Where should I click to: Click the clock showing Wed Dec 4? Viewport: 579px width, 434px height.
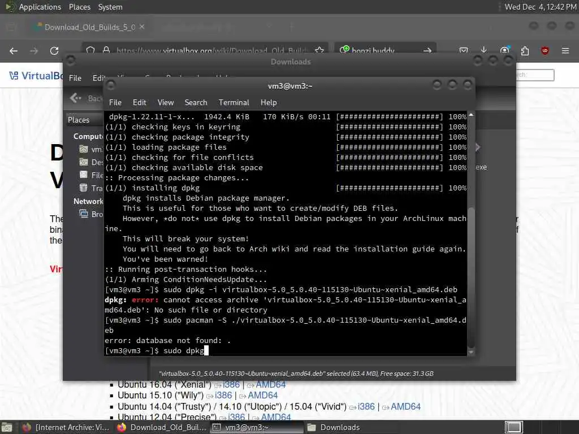tap(540, 7)
